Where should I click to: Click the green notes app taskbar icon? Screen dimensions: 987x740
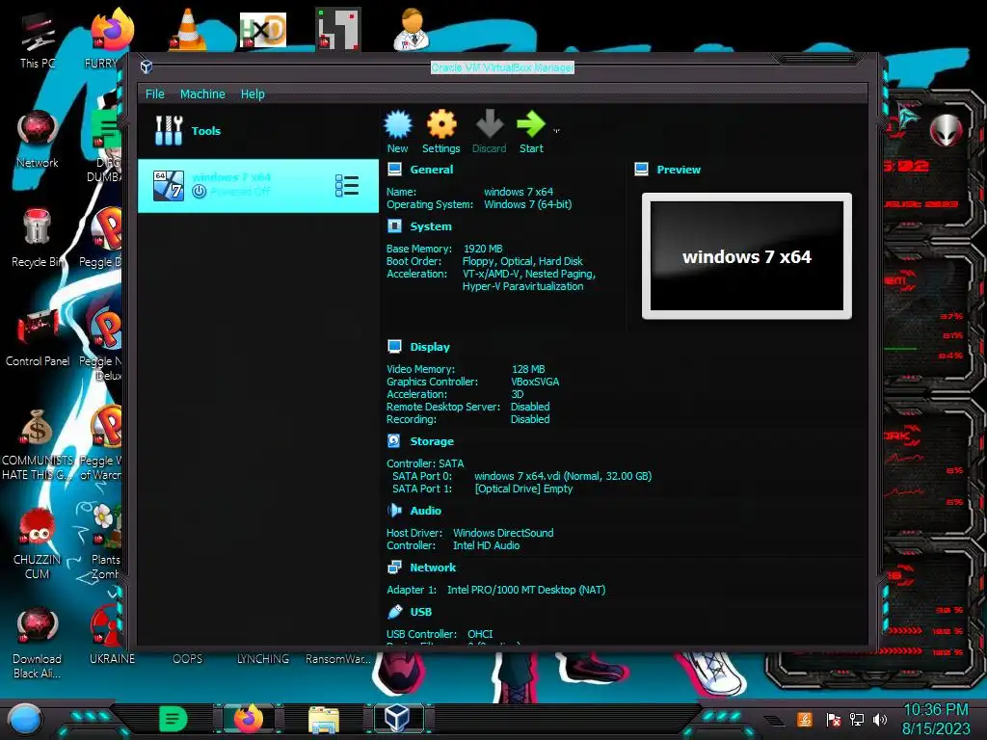point(173,719)
